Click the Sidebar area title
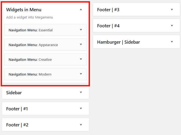The image size is (181, 135). click(x=14, y=93)
